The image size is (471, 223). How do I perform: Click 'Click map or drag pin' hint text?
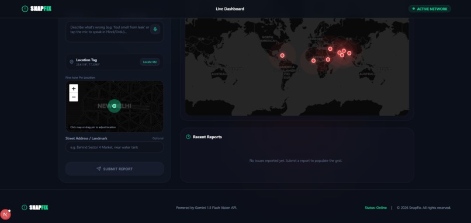(93, 127)
